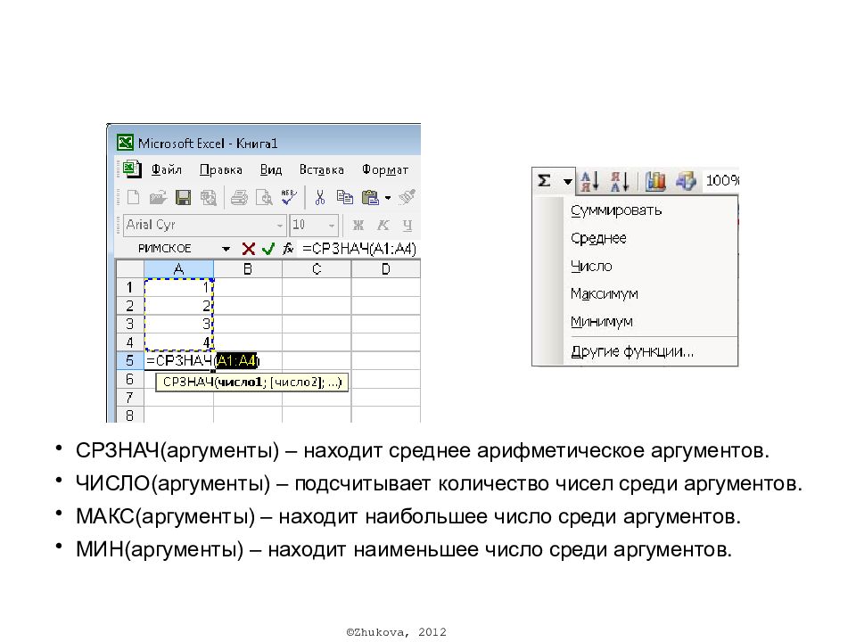Click the Permission icon beside Save

tap(208, 197)
